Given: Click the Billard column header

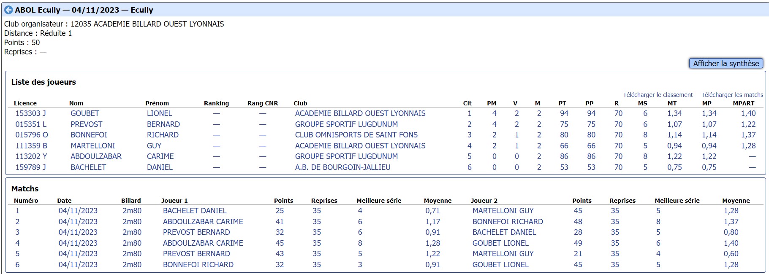Looking at the screenshot, I should coord(131,201).
